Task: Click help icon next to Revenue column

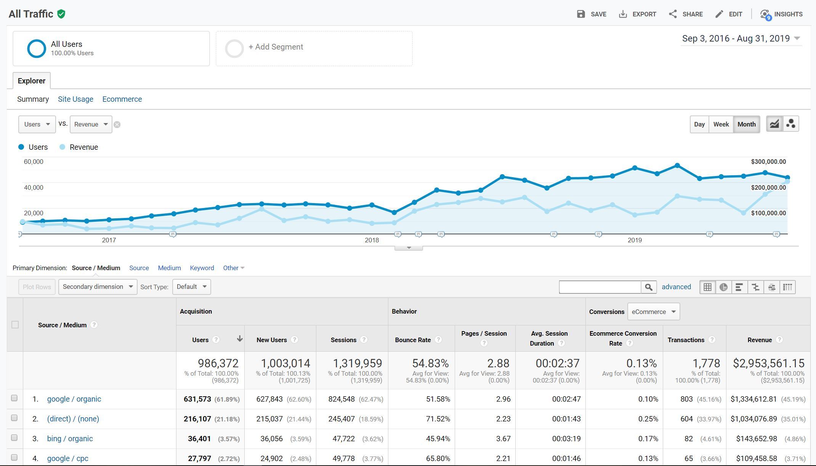Action: point(779,339)
